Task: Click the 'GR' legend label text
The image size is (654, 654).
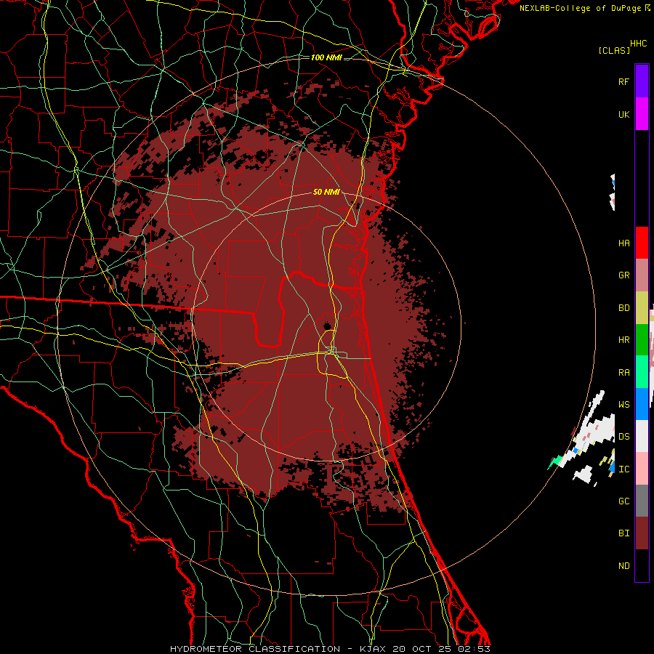Action: point(623,275)
